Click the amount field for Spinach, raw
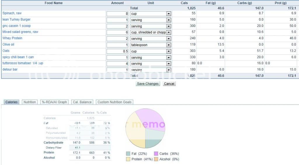This screenshot has width=299, height=165. click(x=117, y=14)
